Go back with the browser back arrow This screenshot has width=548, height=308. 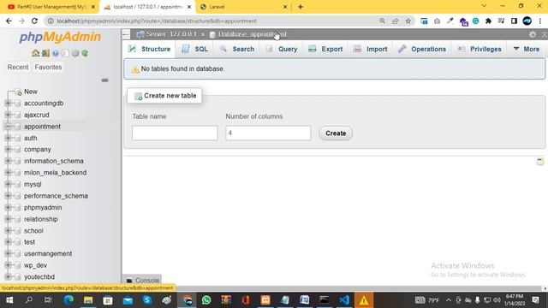pos(9,21)
